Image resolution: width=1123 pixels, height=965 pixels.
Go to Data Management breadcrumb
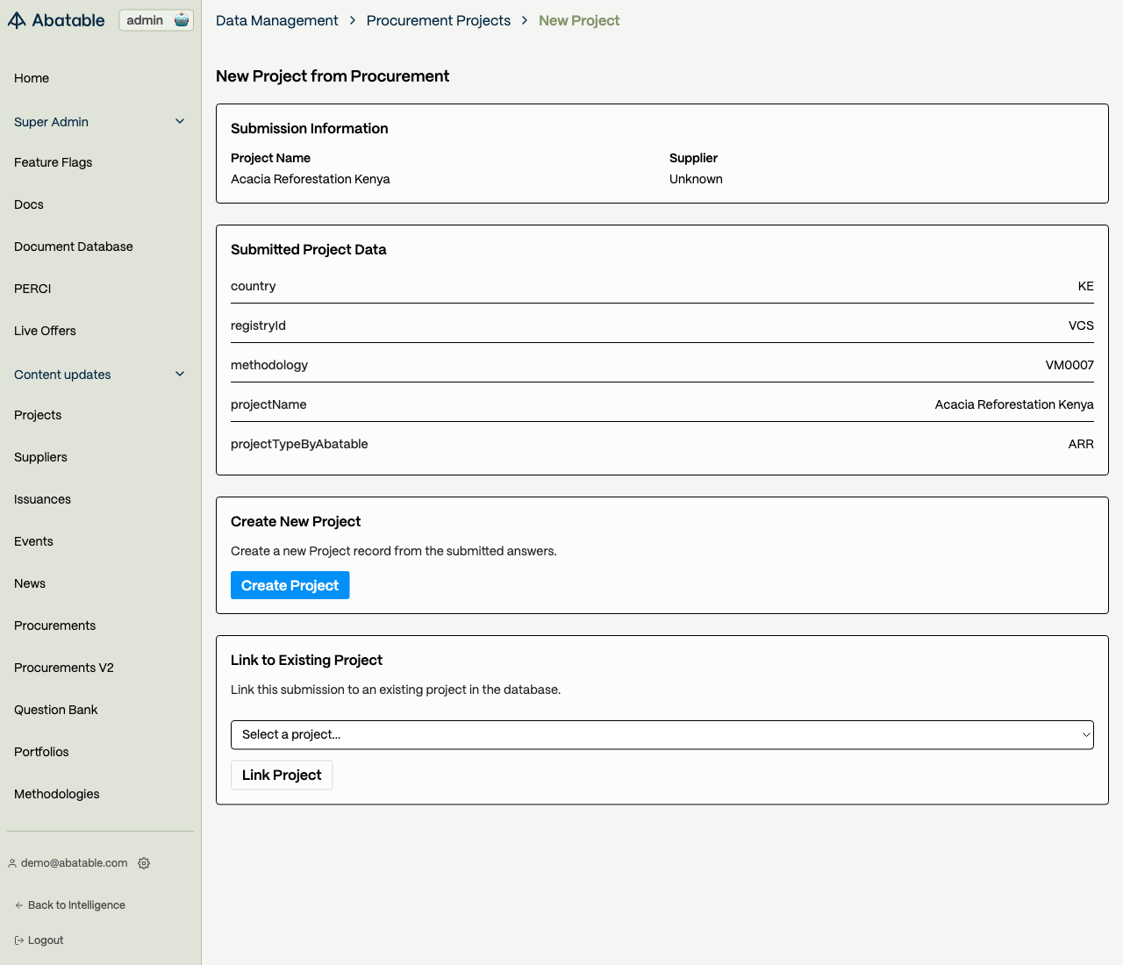(276, 20)
